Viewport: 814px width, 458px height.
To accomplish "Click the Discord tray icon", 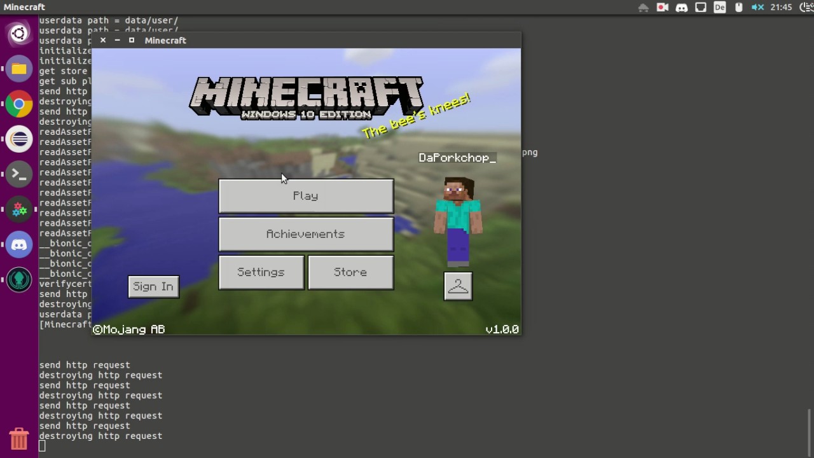I will tap(682, 8).
